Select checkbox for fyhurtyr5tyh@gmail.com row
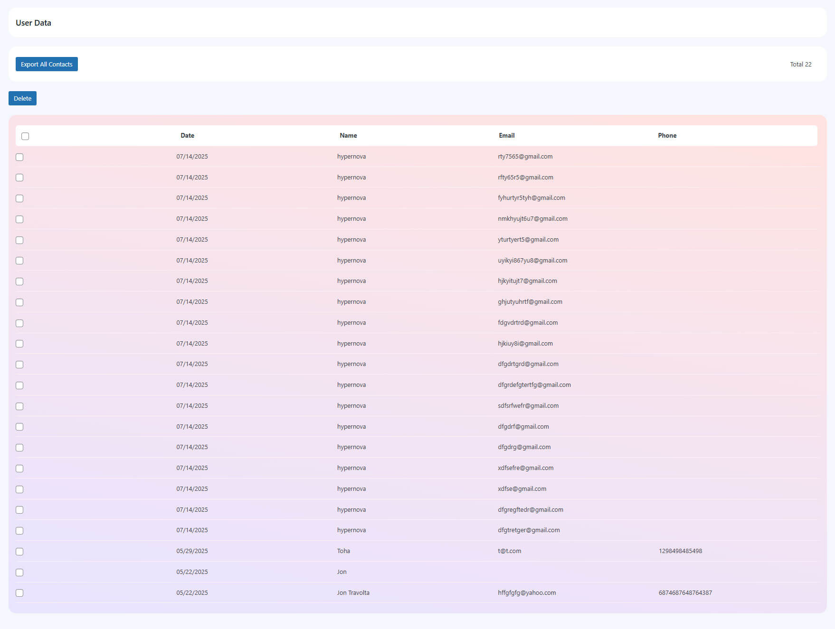 point(19,198)
